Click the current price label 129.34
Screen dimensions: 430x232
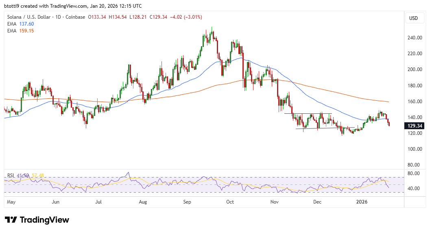point(415,126)
